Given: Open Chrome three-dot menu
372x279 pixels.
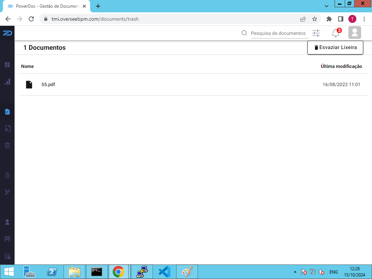Looking at the screenshot, I should coord(364,19).
